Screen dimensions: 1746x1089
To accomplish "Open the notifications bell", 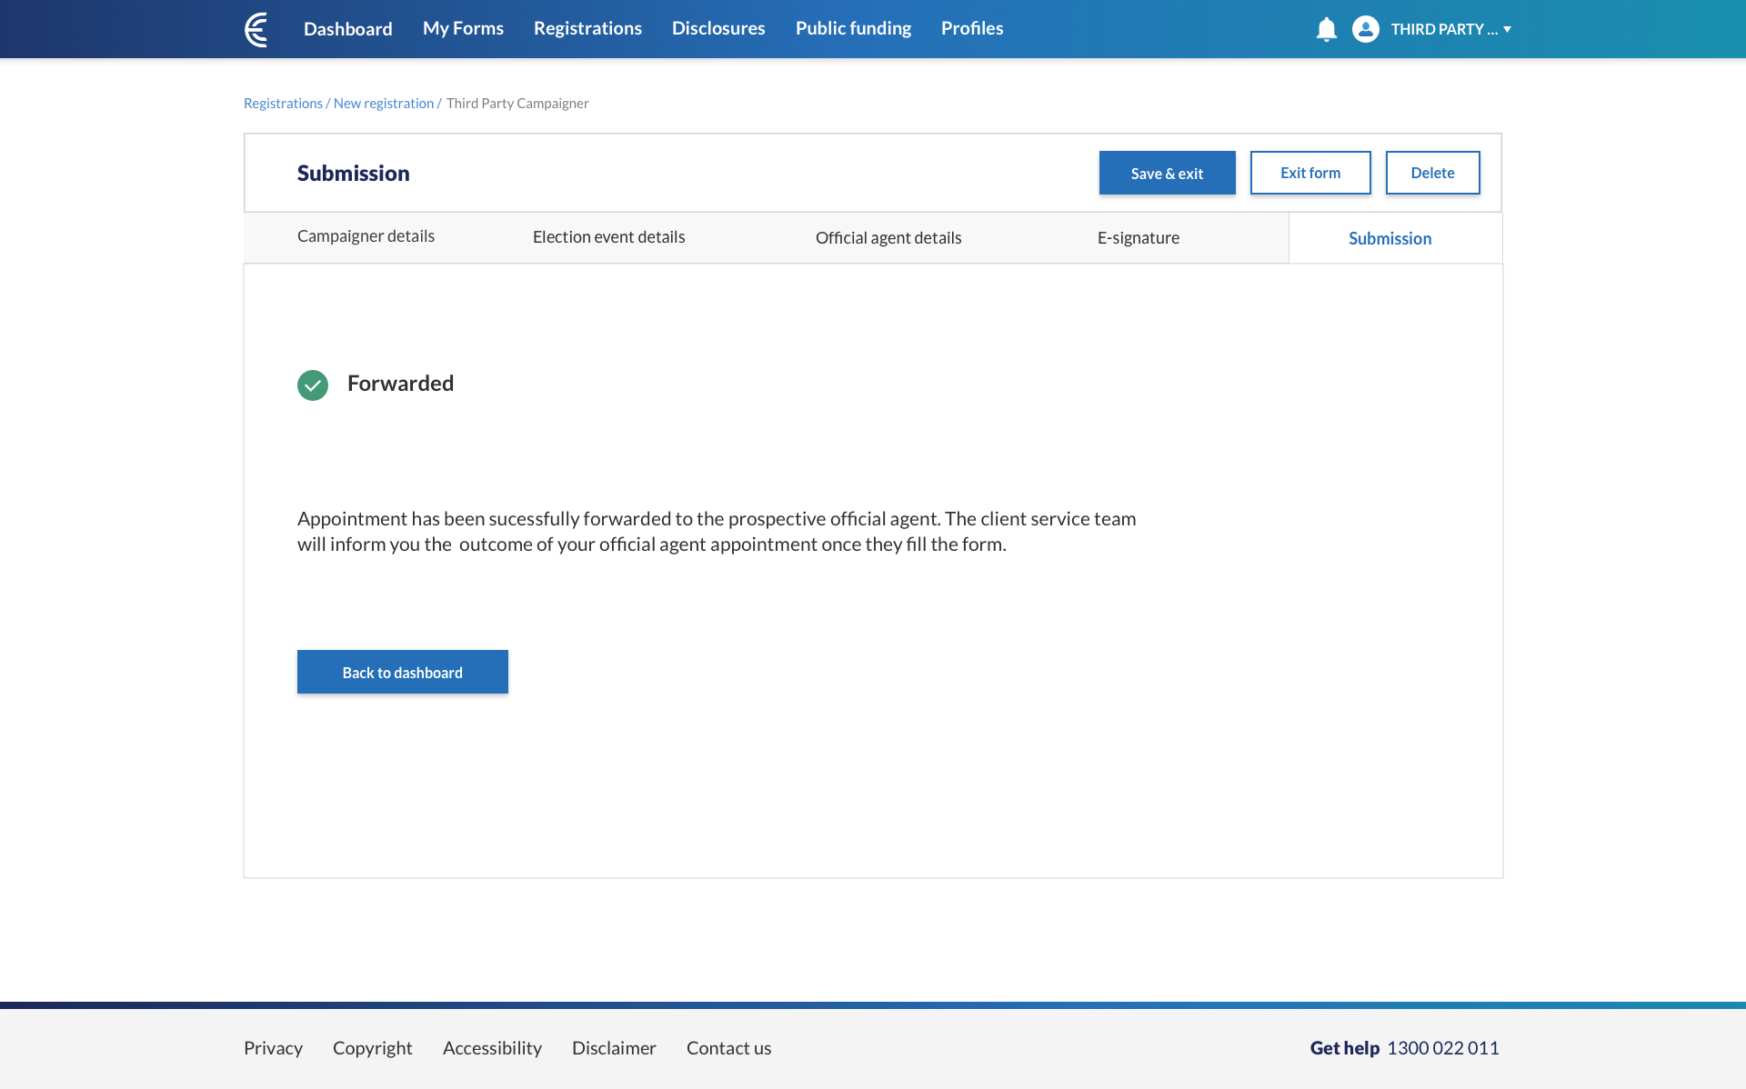I will (1327, 29).
